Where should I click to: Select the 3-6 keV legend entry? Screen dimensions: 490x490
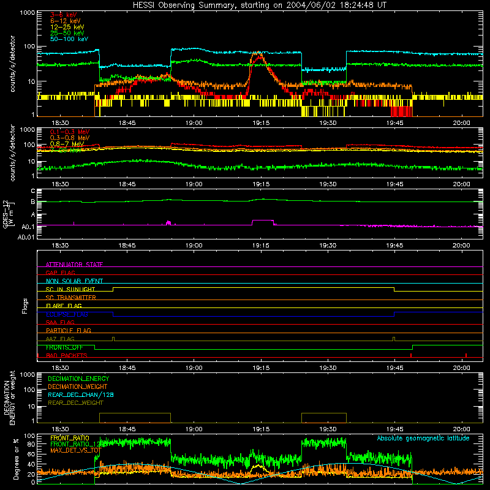click(63, 15)
